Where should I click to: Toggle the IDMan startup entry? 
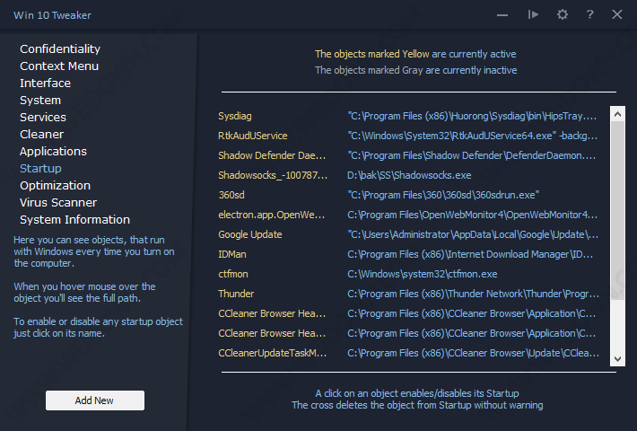tap(232, 254)
